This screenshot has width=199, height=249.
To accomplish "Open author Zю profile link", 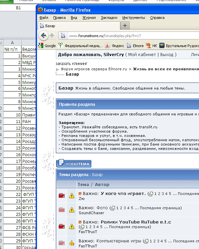I will tap(82, 199).
